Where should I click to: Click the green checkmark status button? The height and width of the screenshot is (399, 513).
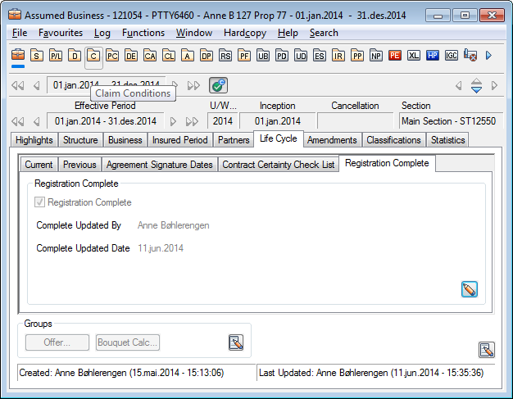(218, 85)
